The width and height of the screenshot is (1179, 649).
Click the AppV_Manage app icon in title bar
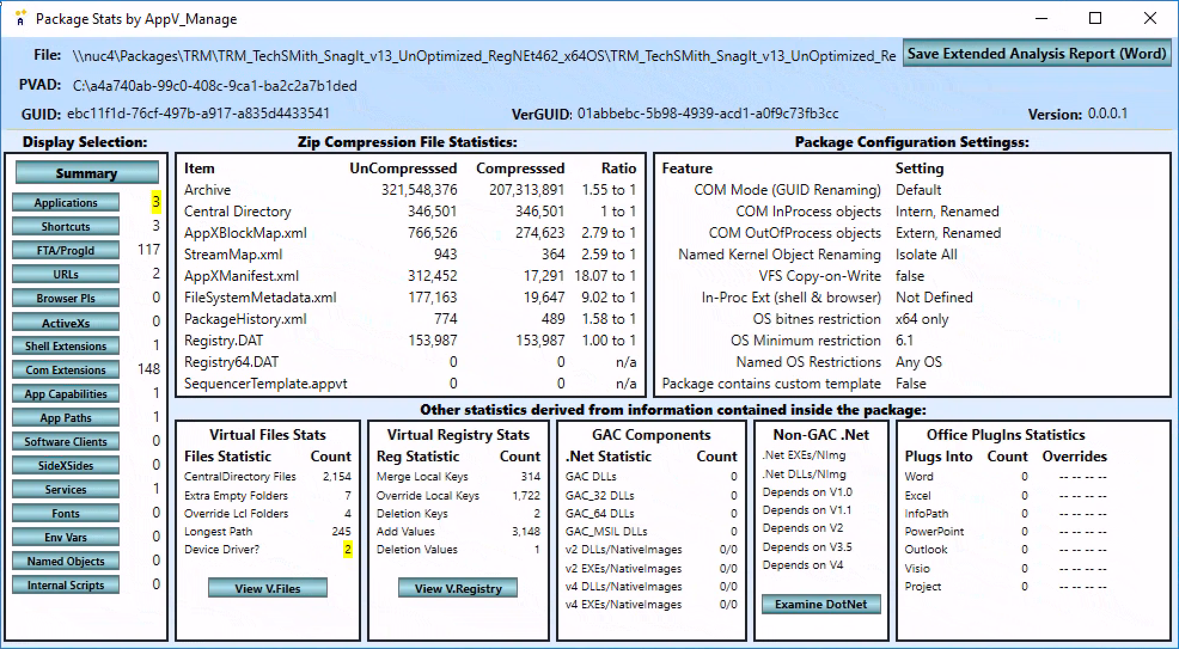20,18
